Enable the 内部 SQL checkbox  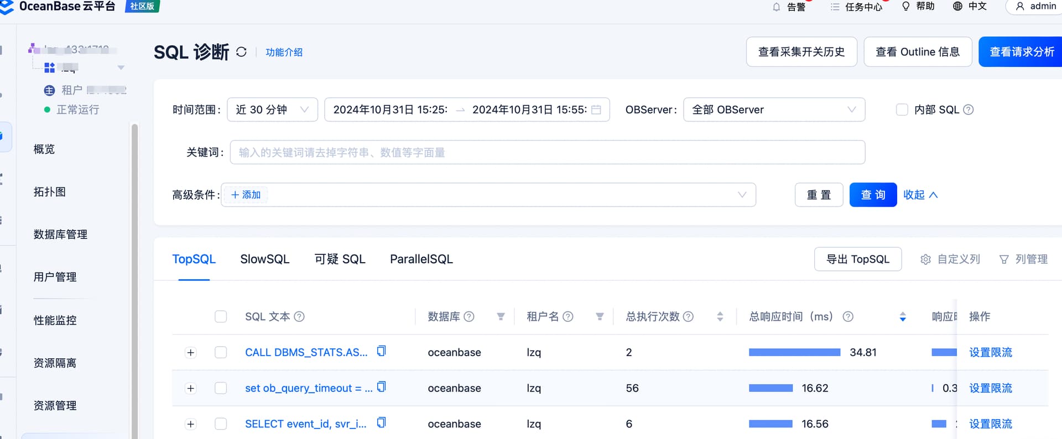[902, 109]
